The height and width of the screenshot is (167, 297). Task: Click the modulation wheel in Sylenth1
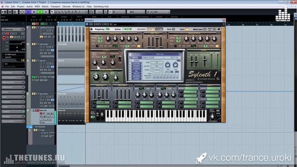[x=102, y=116]
